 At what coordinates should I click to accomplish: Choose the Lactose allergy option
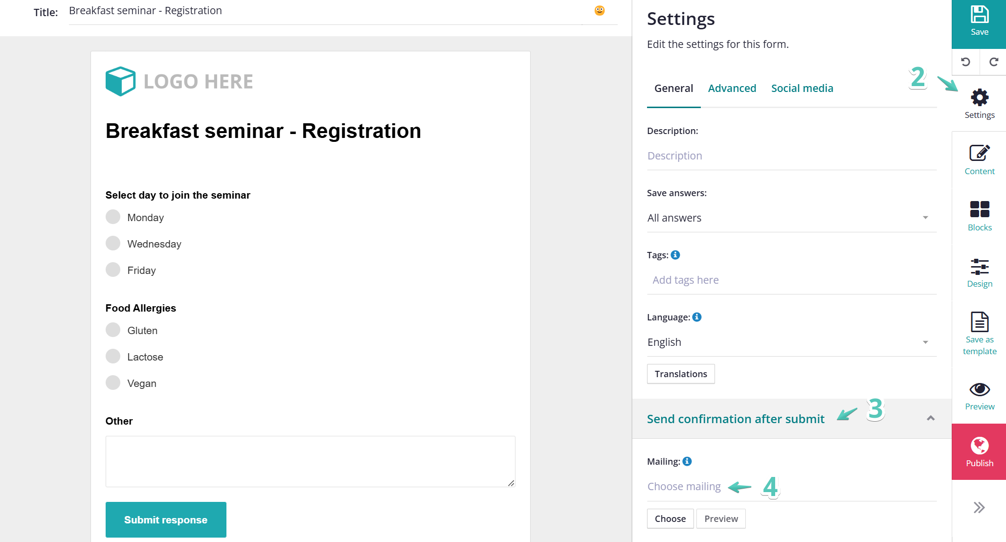click(x=113, y=356)
